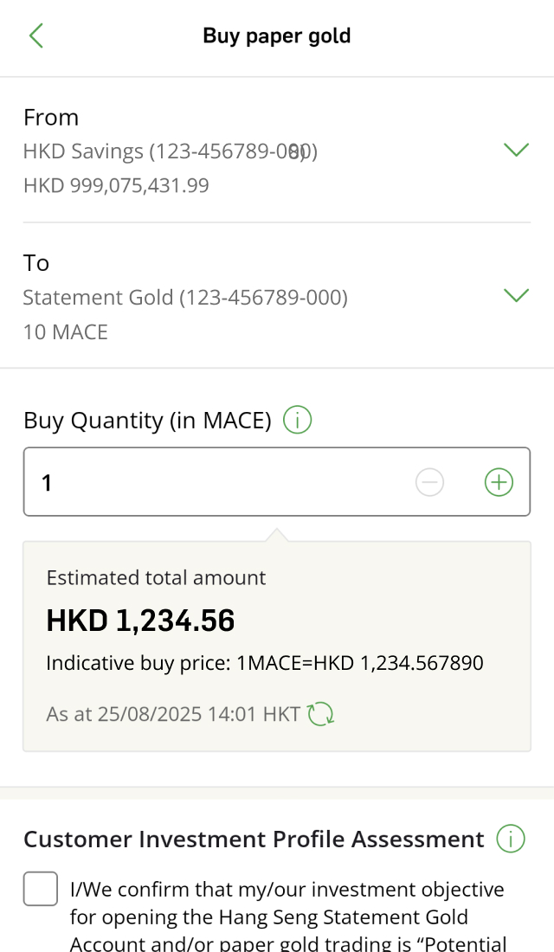The width and height of the screenshot is (554, 952).
Task: Tap the HKD 999,075,431.99 balance
Action: coord(116,185)
